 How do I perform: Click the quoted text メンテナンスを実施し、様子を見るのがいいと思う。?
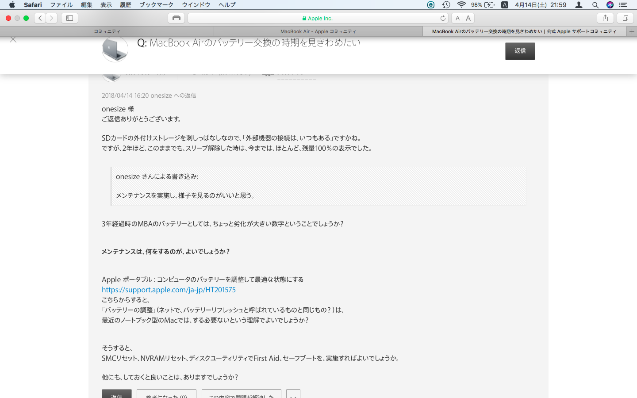[186, 195]
